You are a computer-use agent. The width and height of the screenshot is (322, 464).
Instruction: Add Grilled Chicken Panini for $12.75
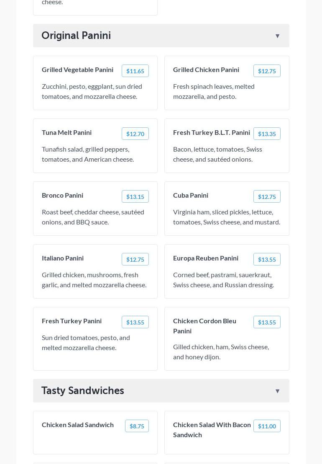point(267,71)
